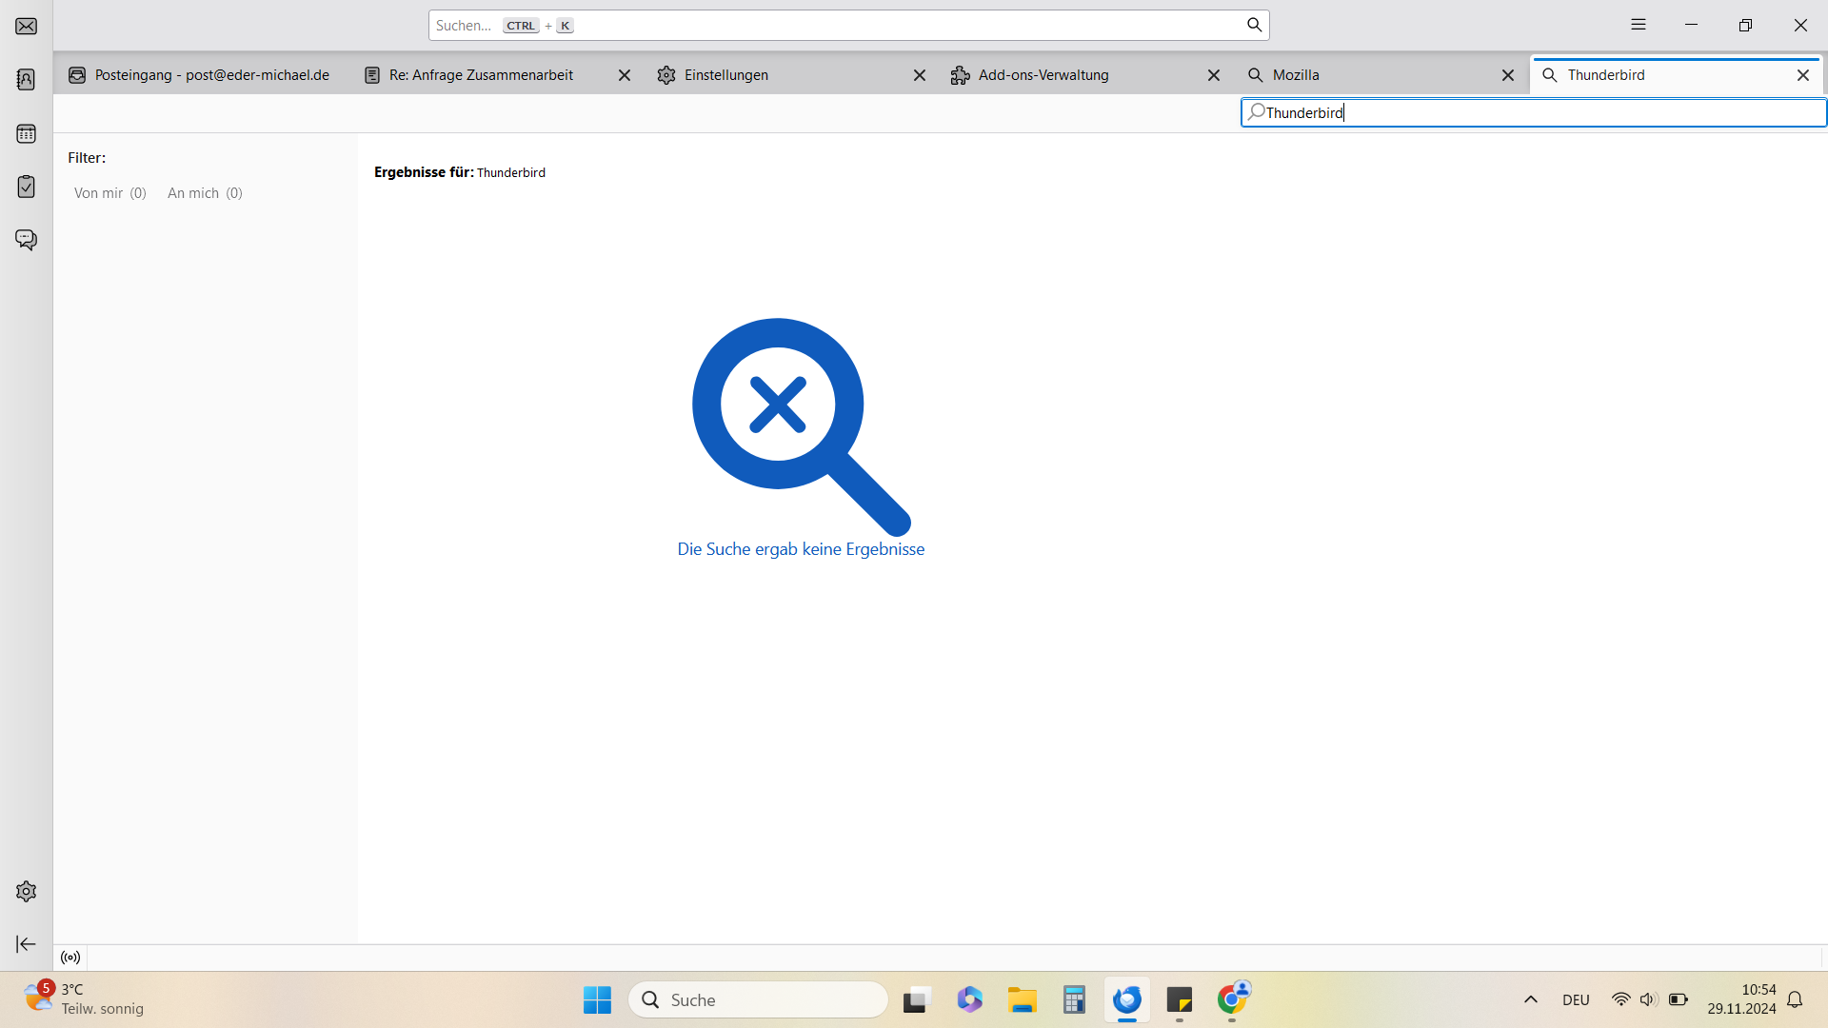This screenshot has height=1028, width=1828.
Task: Show hidden system tray icons
Action: [1530, 999]
